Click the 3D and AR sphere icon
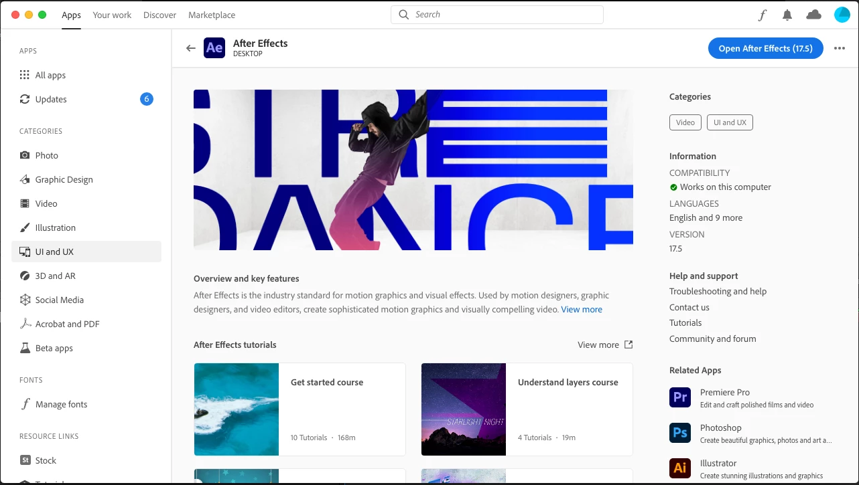Image resolution: width=859 pixels, height=485 pixels. [x=25, y=276]
